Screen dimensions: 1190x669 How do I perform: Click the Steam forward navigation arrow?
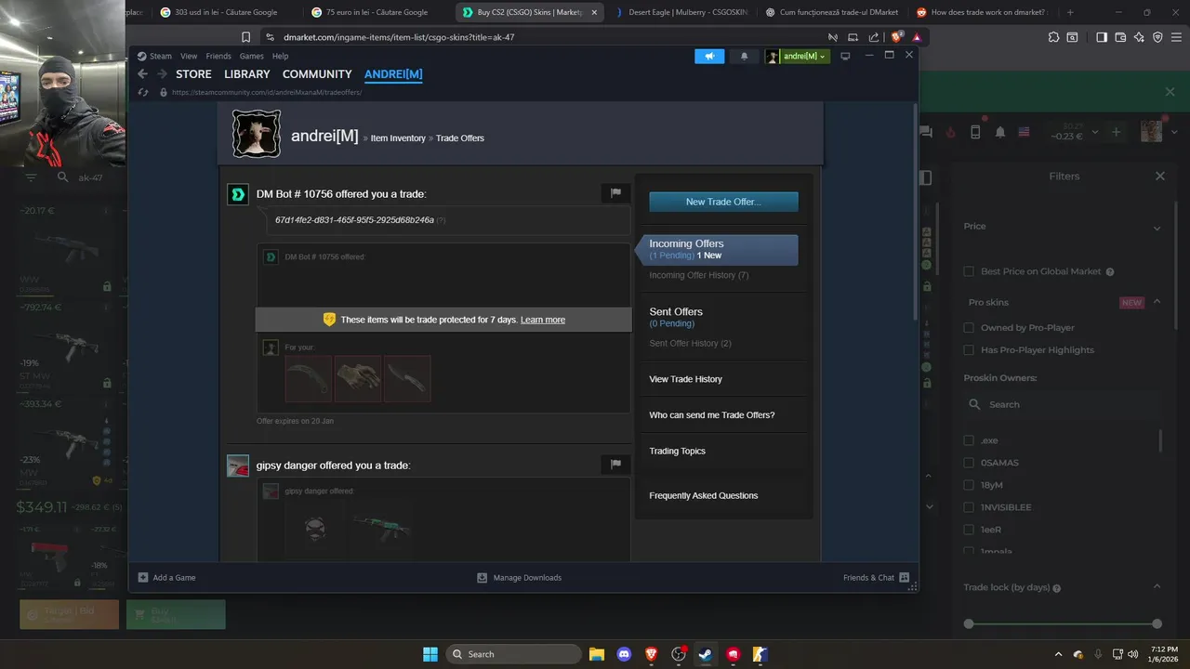162,74
